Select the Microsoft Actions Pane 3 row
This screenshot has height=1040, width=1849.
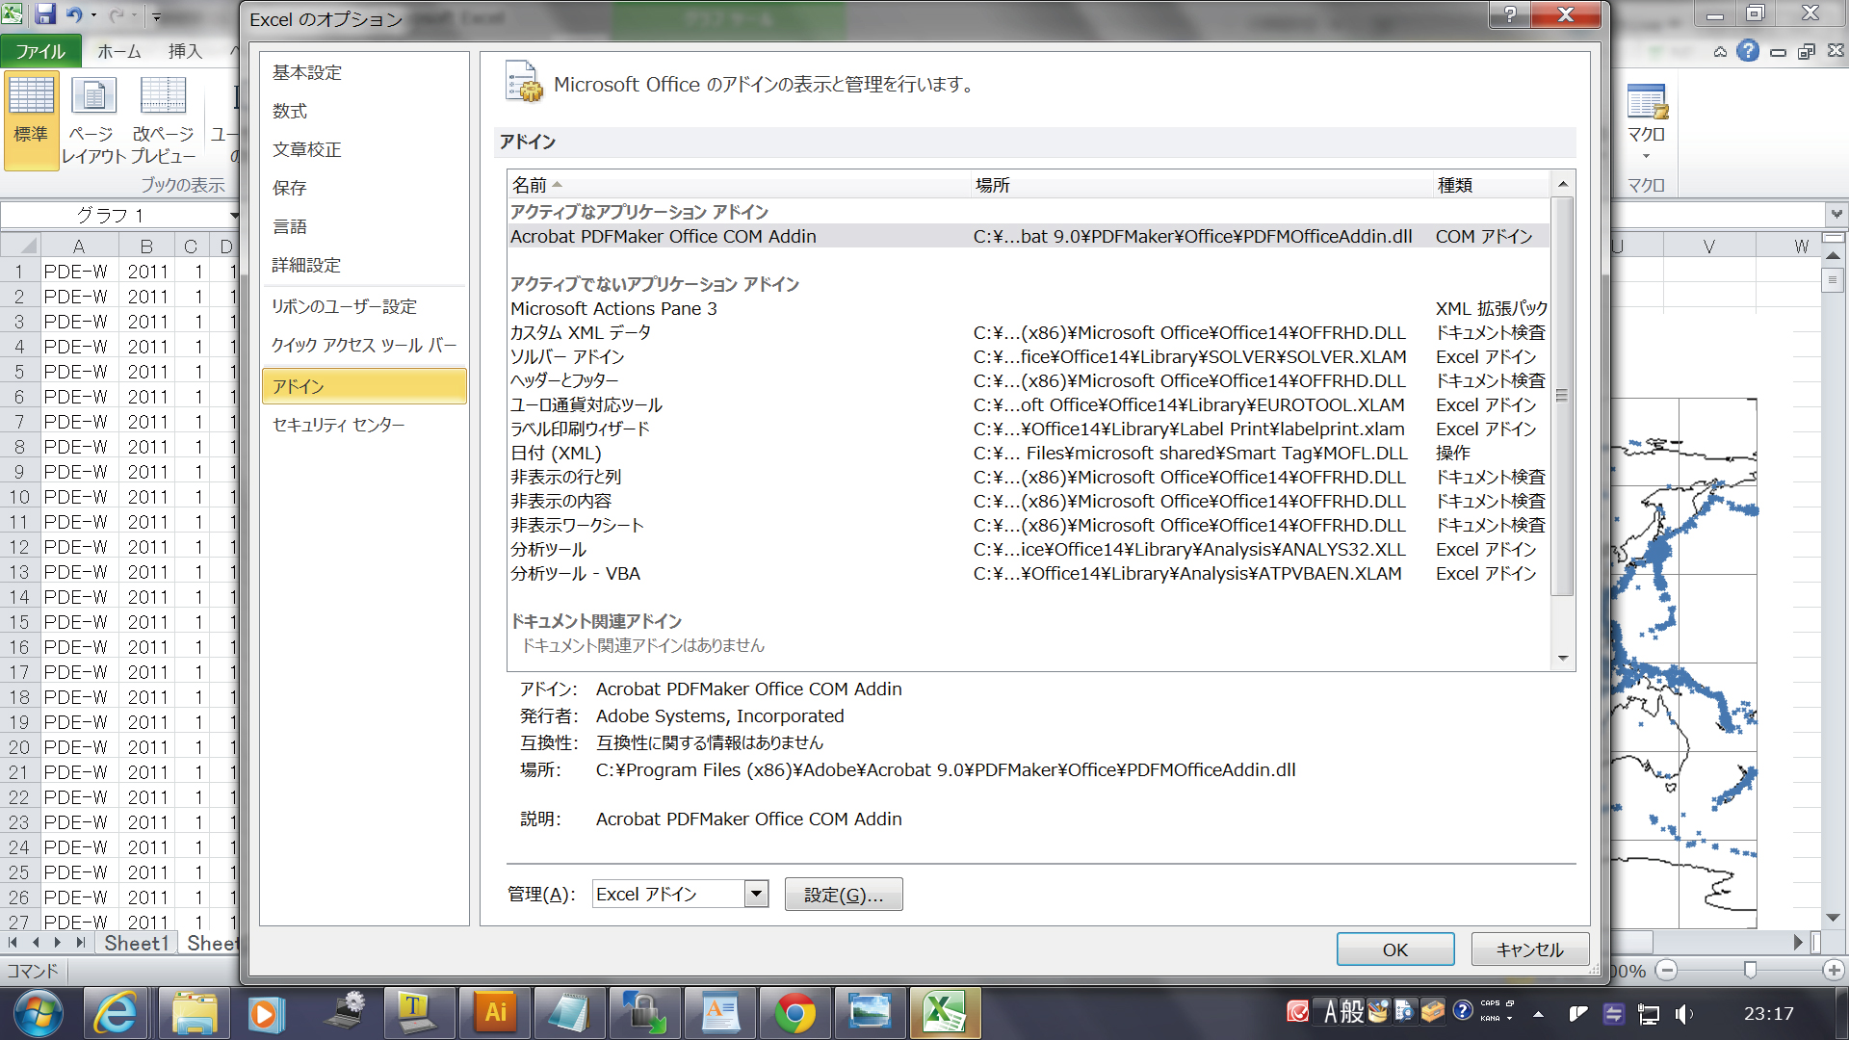tap(1028, 308)
